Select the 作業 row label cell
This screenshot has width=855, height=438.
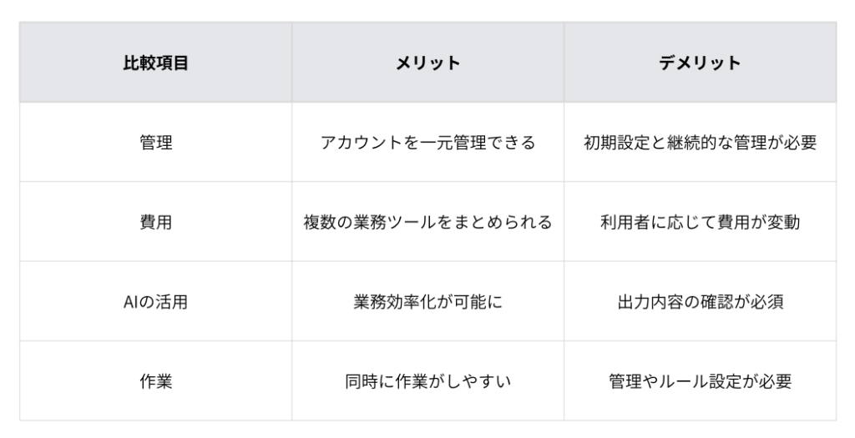pos(155,380)
